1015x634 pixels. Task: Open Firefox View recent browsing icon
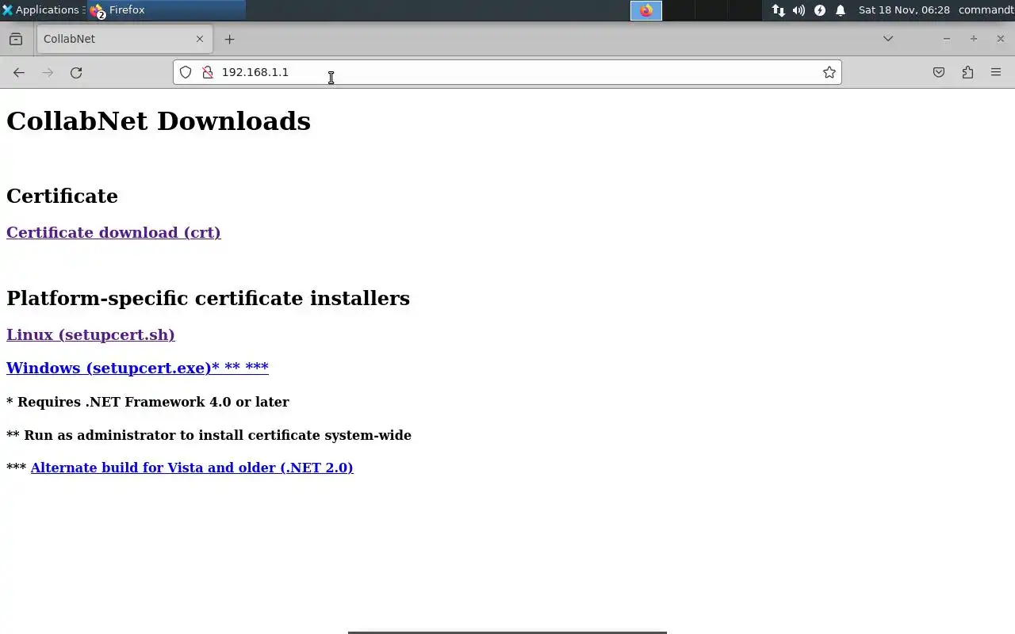(16, 39)
